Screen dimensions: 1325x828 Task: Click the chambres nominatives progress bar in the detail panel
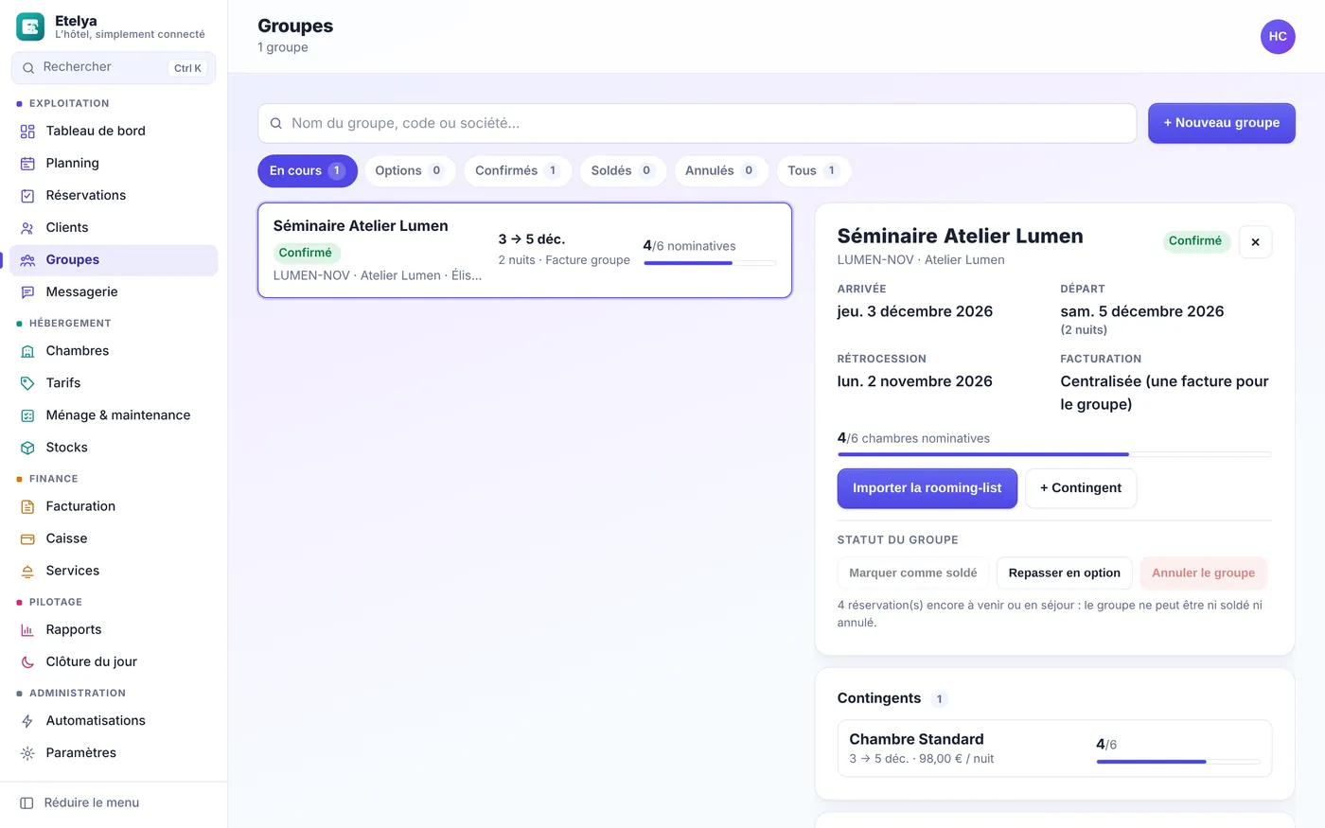point(1054,455)
